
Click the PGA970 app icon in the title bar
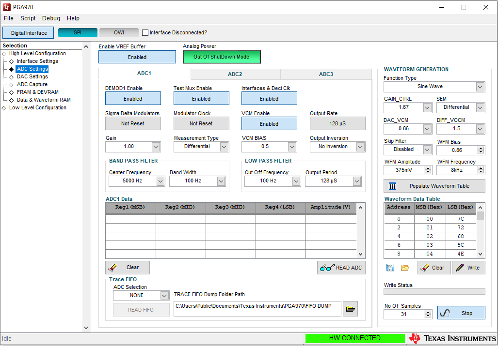pyautogui.click(x=6, y=7)
